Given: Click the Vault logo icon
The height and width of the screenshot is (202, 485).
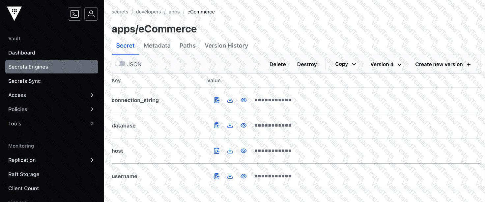Looking at the screenshot, I should tap(14, 13).
